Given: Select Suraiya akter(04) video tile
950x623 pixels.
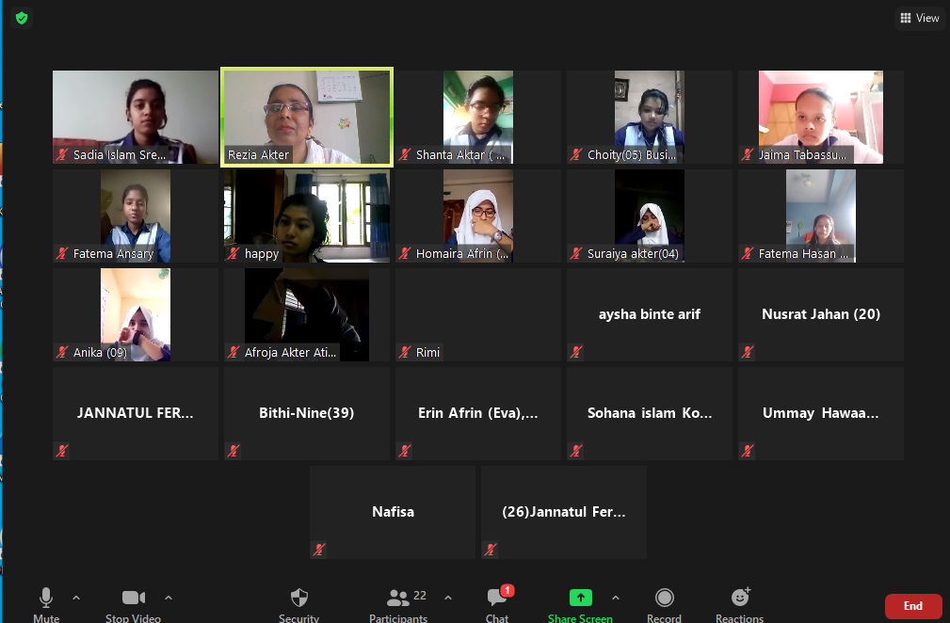Looking at the screenshot, I should coord(650,216).
